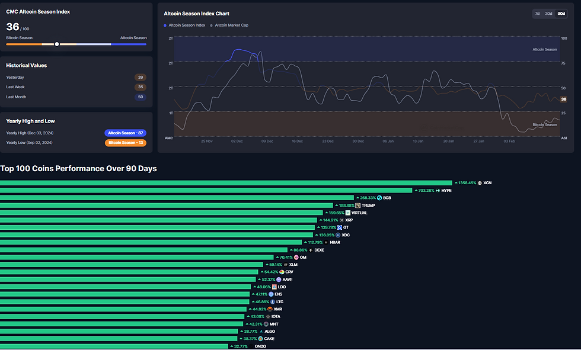
Task: Click the GT coin icon
Action: click(340, 227)
